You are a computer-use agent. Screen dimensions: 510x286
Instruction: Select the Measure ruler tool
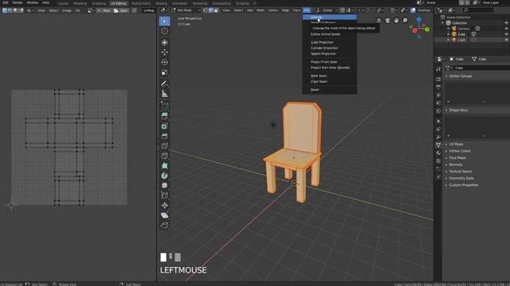click(x=165, y=94)
